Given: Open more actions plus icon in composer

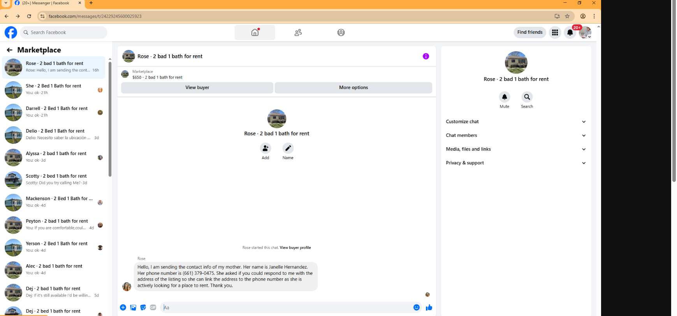Looking at the screenshot, I should (123, 307).
